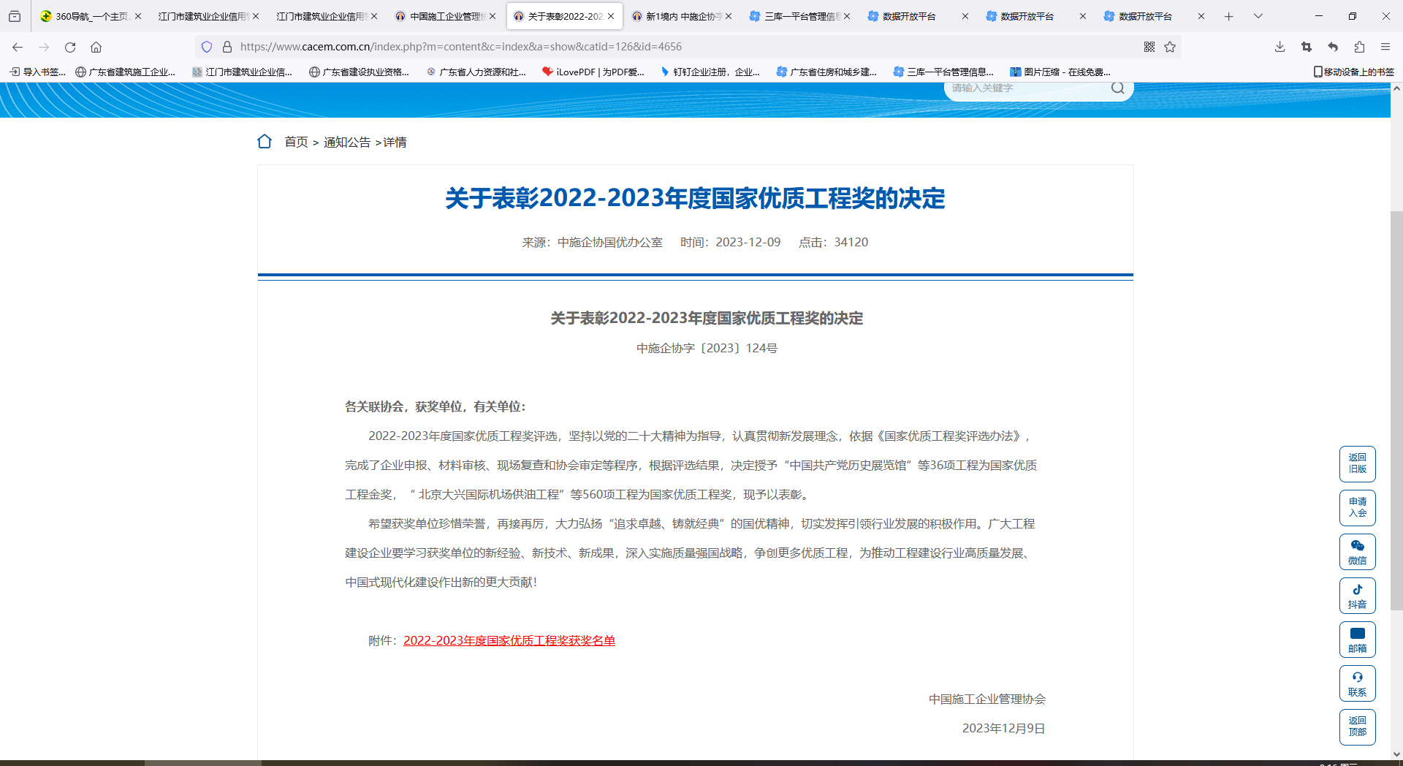1403x766 pixels.
Task: Open the 2022-2023年度国家优质工程奖获奖名单 attachment
Action: [509, 640]
